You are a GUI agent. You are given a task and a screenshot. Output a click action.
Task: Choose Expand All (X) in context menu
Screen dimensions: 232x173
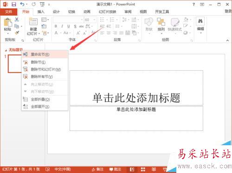pyautogui.click(x=45, y=106)
